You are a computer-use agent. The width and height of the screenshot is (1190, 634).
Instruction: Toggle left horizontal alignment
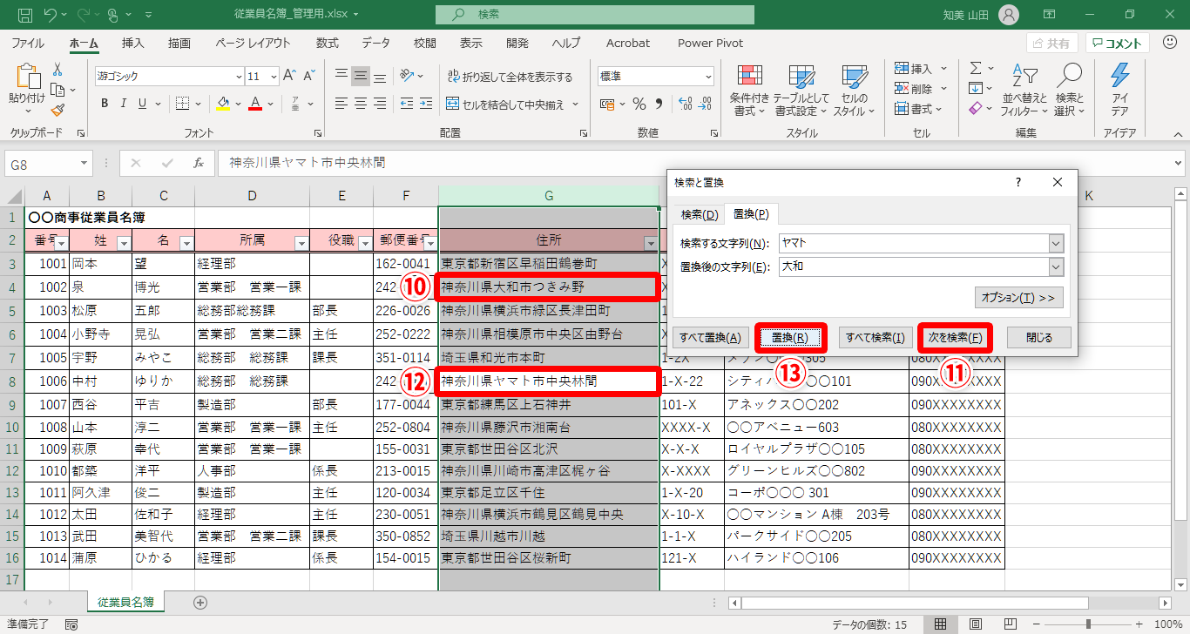(x=342, y=104)
